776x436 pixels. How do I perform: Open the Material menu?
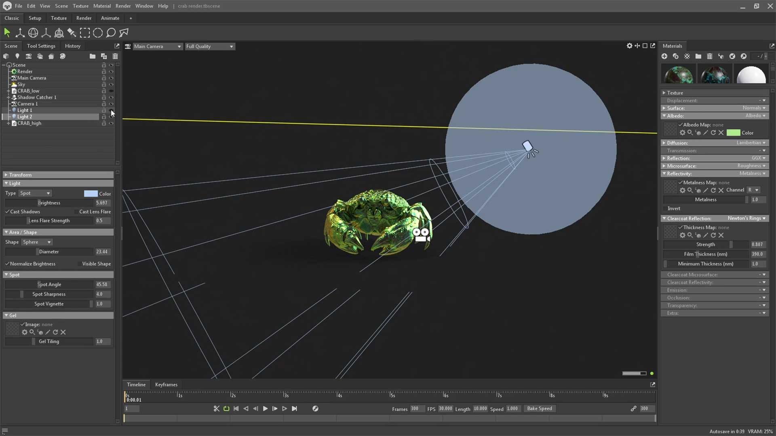pos(102,6)
